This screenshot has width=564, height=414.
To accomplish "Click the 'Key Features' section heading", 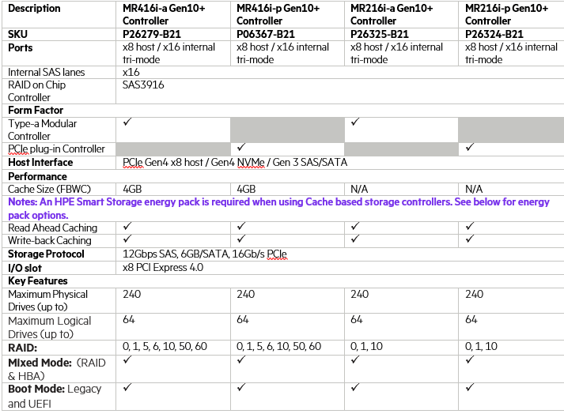I will click(38, 280).
